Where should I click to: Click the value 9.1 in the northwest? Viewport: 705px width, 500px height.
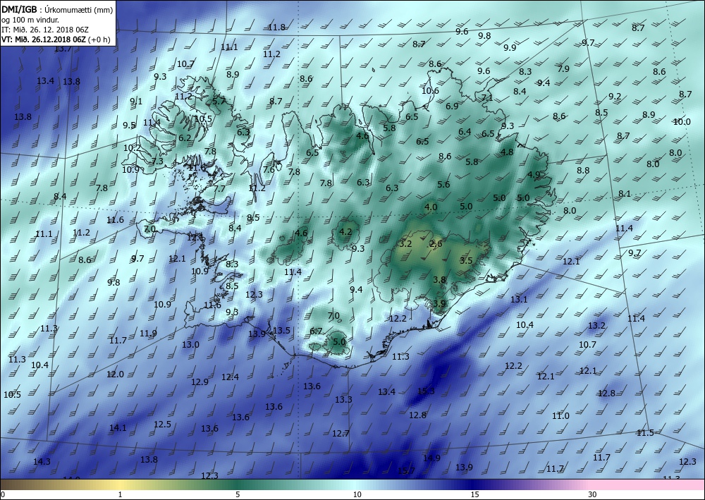pyautogui.click(x=136, y=102)
